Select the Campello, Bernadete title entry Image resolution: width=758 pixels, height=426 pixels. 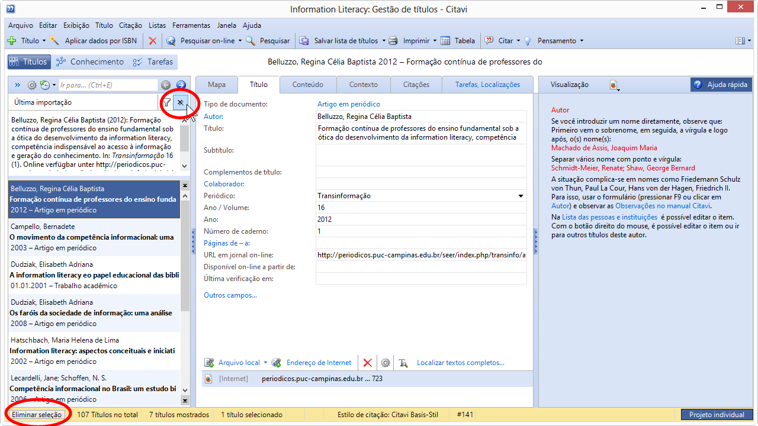click(x=94, y=237)
